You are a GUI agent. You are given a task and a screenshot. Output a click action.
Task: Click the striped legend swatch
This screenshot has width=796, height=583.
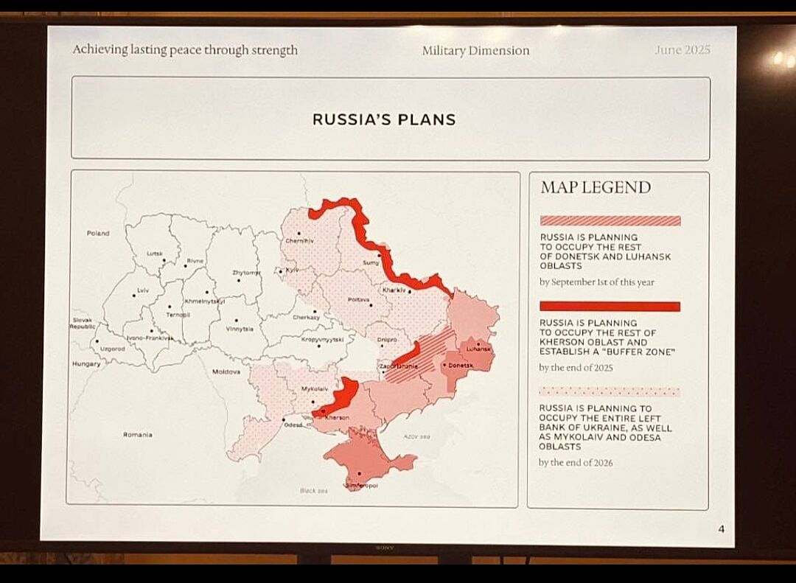click(x=610, y=220)
